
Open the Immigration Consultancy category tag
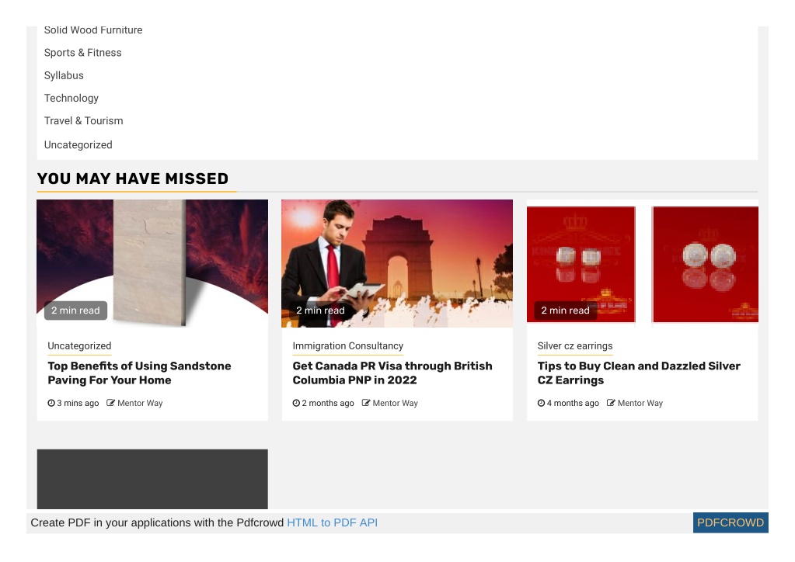pos(348,345)
